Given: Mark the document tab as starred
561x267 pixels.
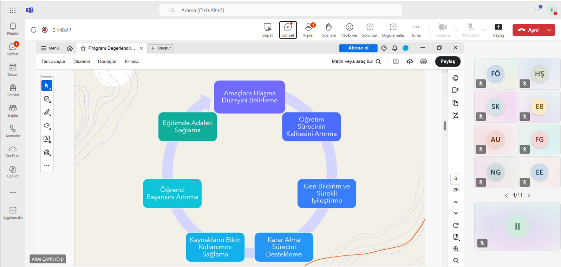Looking at the screenshot, I should coord(83,48).
